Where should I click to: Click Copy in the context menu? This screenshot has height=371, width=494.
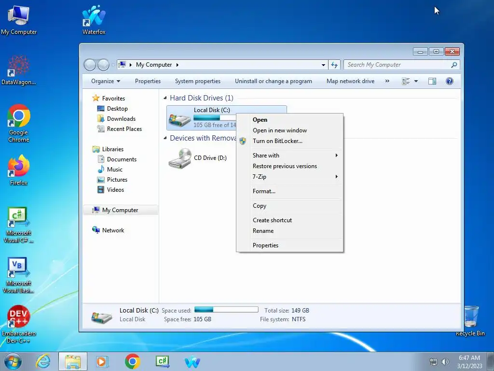point(290,206)
